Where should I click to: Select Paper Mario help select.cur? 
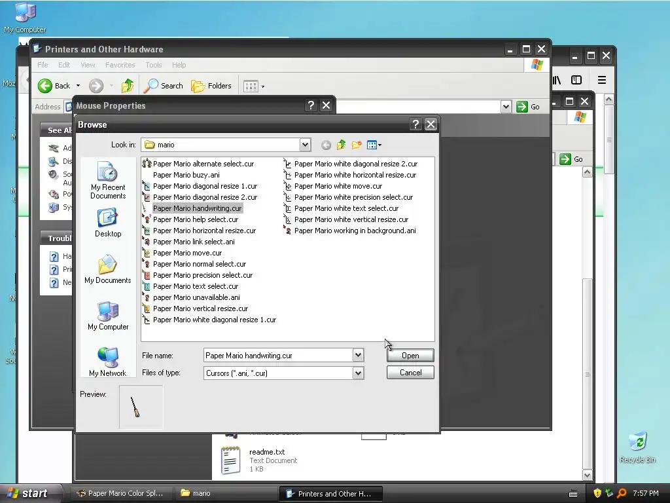point(190,219)
